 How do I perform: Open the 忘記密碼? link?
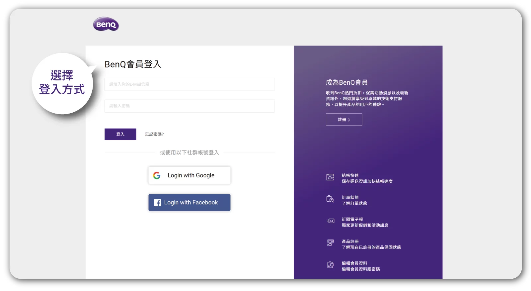(x=154, y=134)
